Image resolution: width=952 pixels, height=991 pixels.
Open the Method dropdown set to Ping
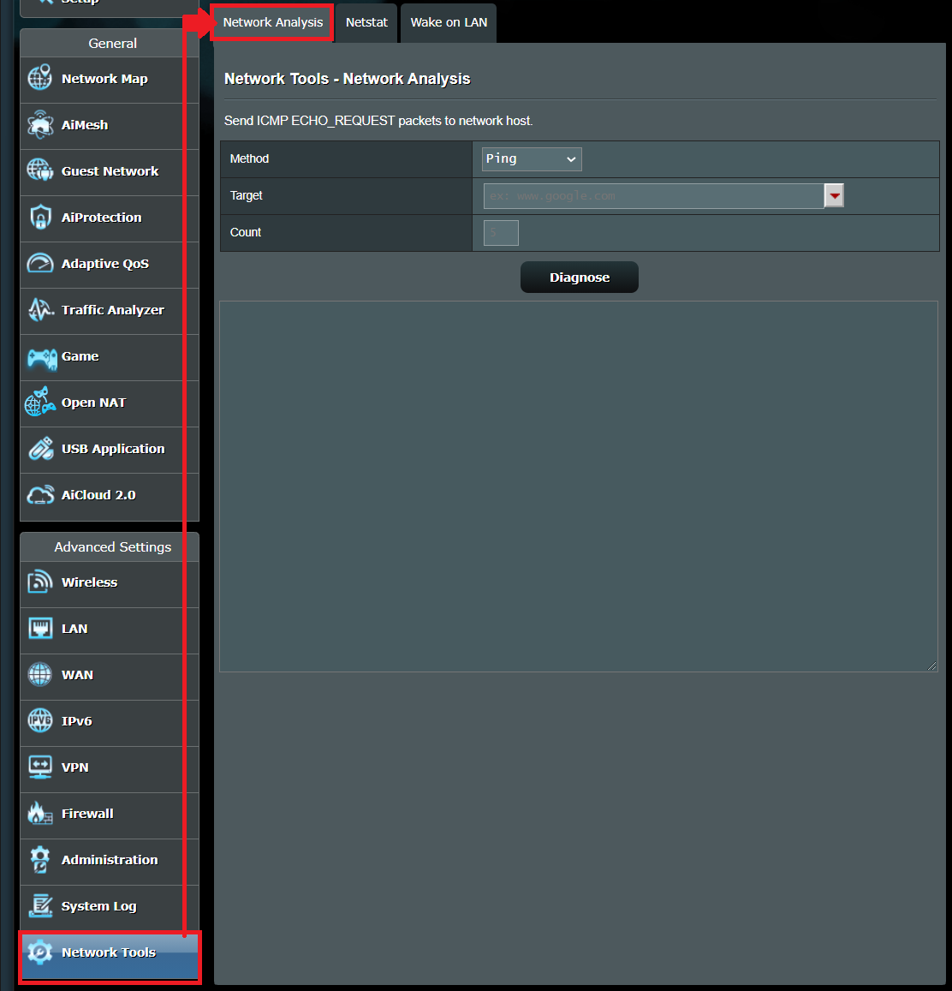coord(532,159)
